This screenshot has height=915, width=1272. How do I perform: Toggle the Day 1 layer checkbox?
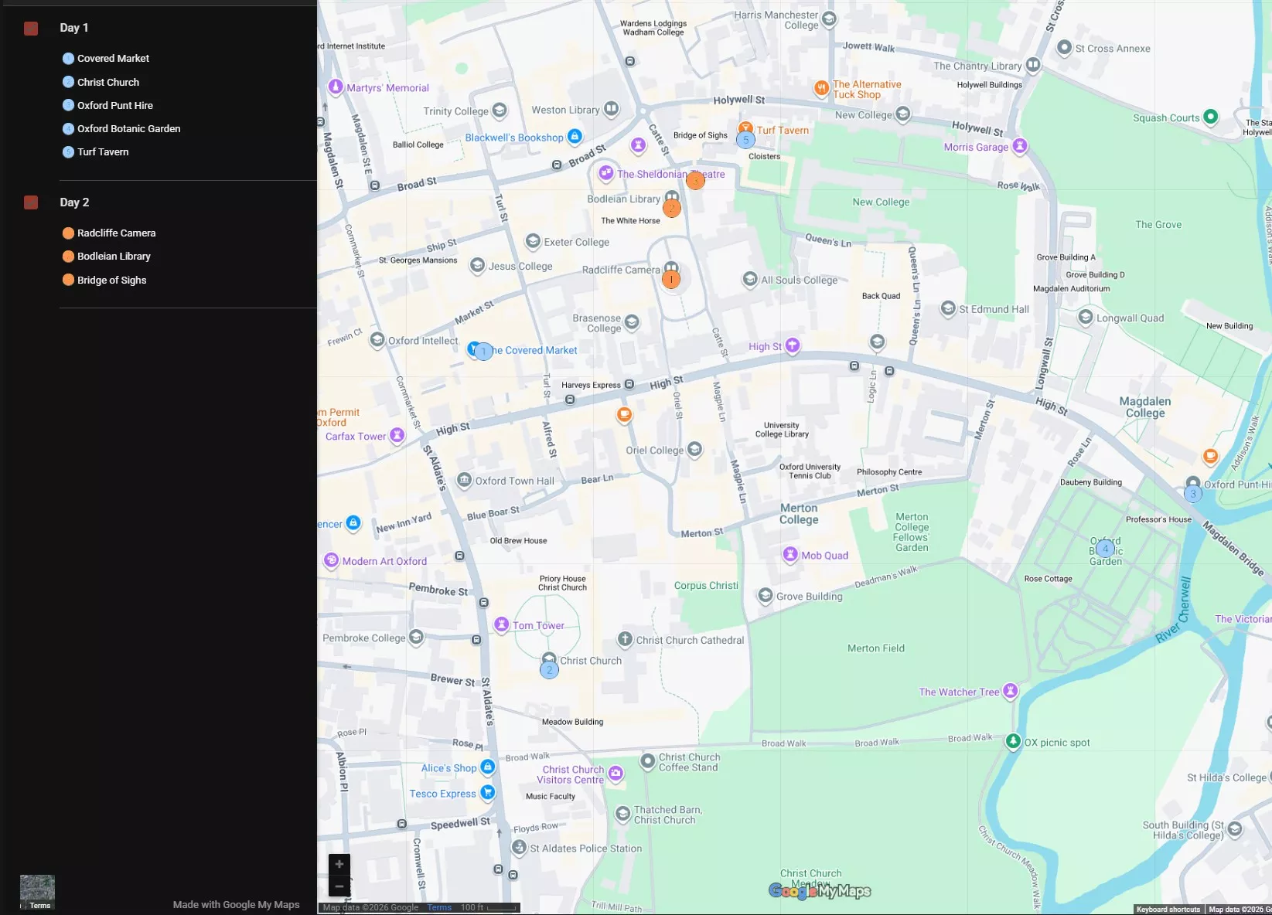coord(31,29)
